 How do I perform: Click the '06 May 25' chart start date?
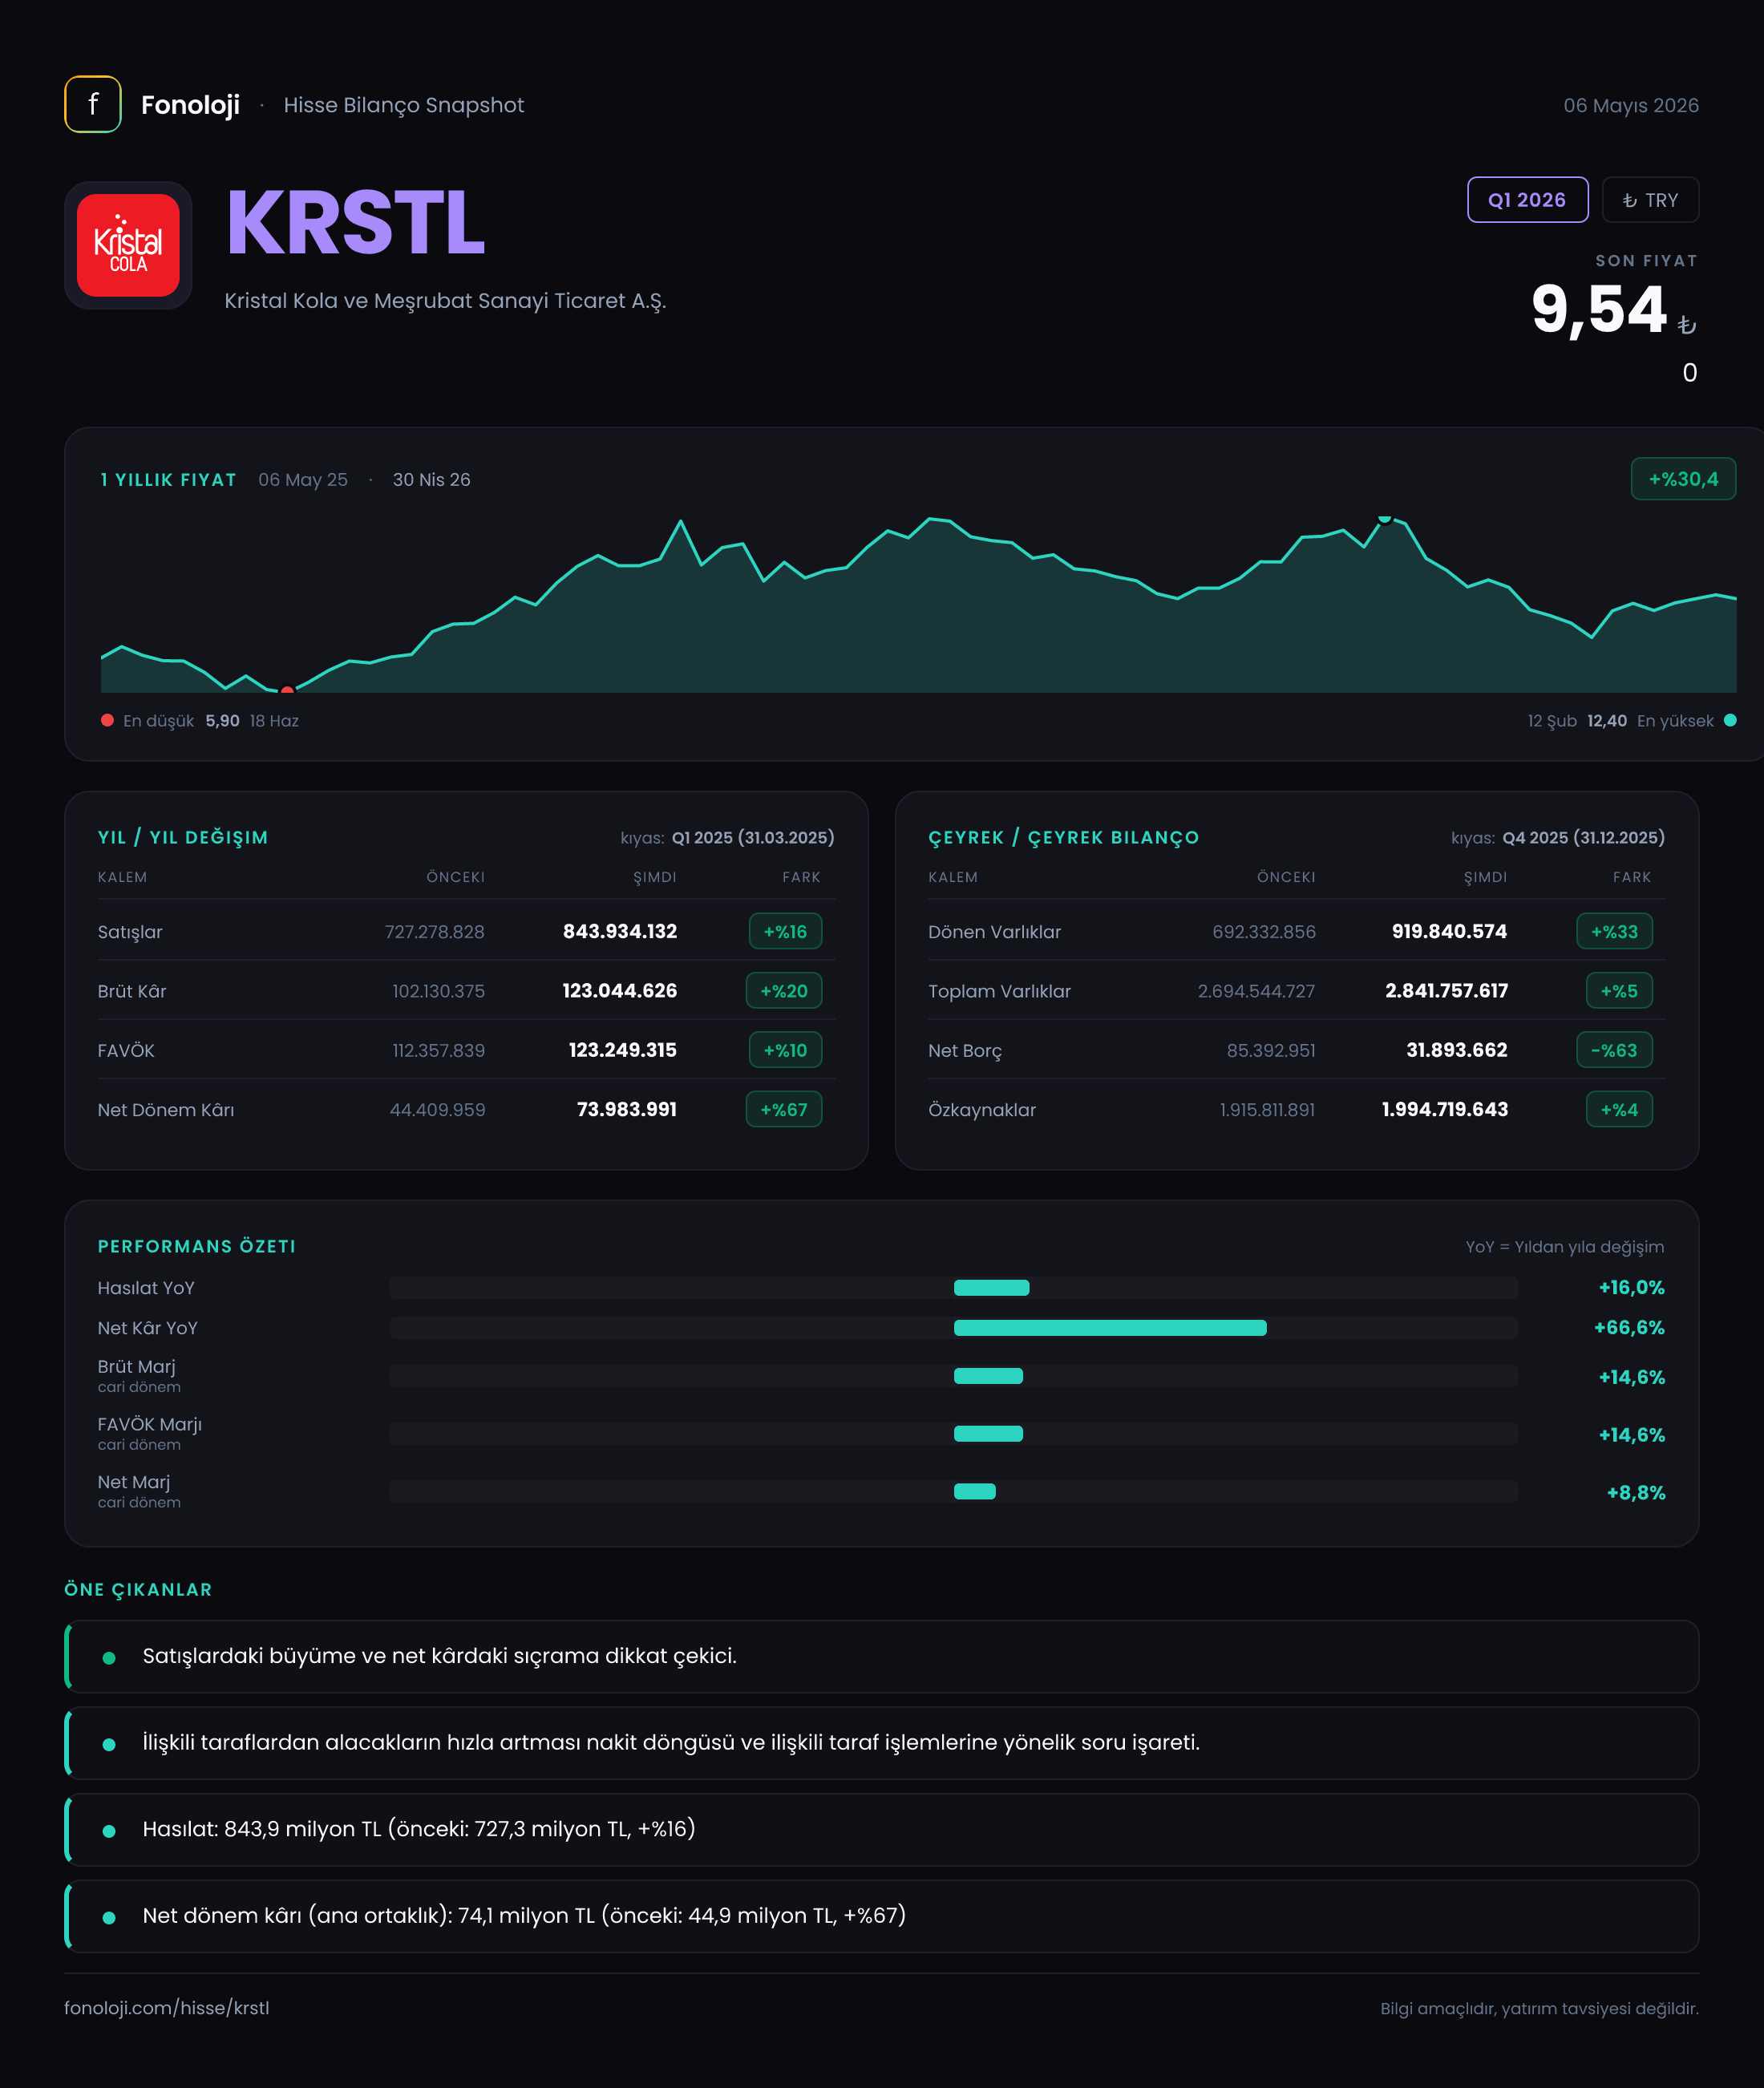point(303,480)
